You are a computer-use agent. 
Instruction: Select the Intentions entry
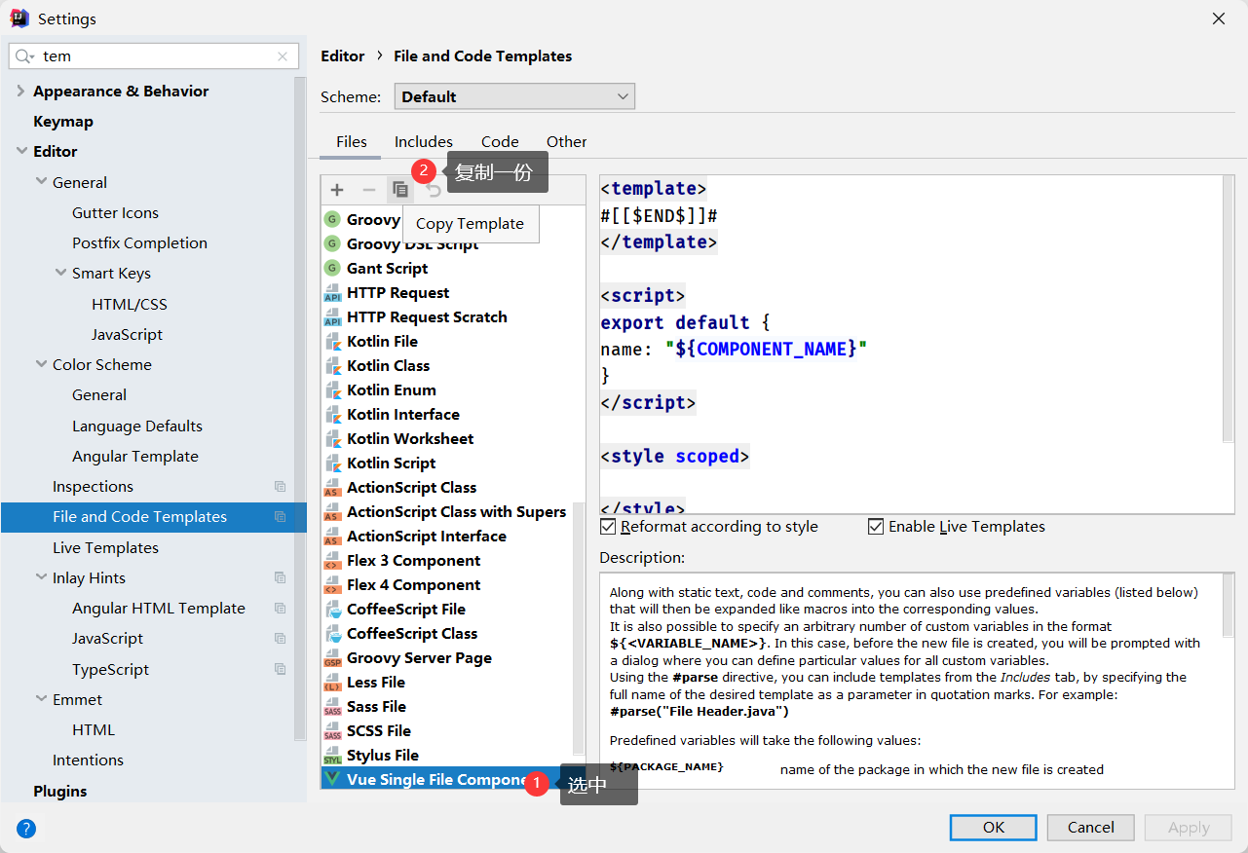[88, 760]
